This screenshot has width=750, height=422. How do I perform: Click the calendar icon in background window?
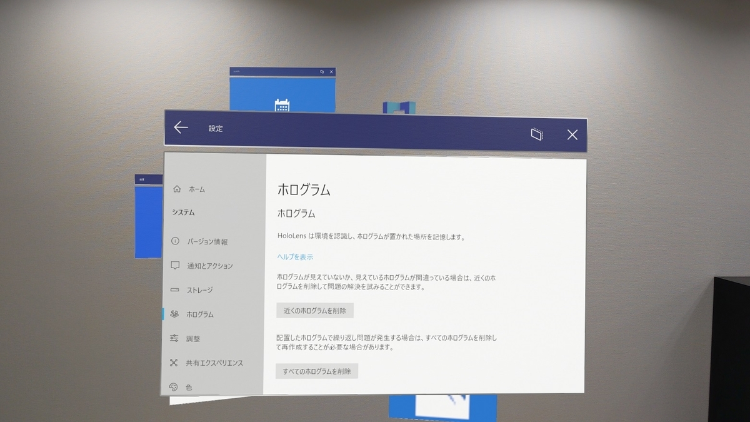point(282,106)
